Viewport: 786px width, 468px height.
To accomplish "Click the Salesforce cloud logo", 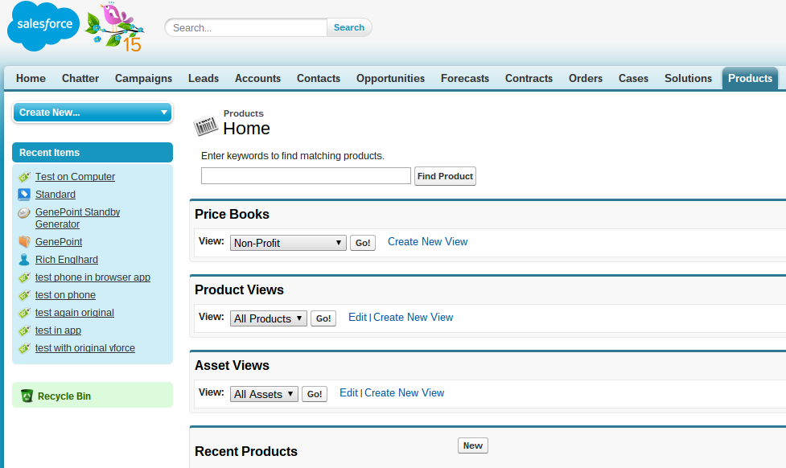I will [x=43, y=26].
